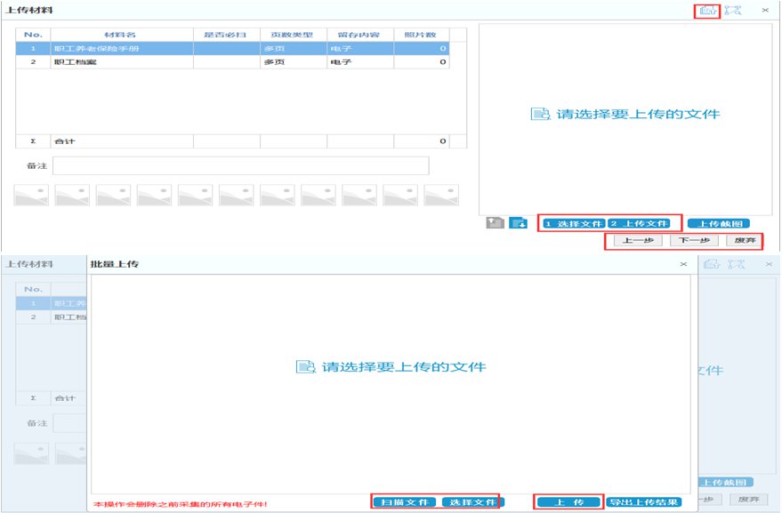Proceed with the 下一步 button
Screen dimensions: 782x513
click(694, 240)
